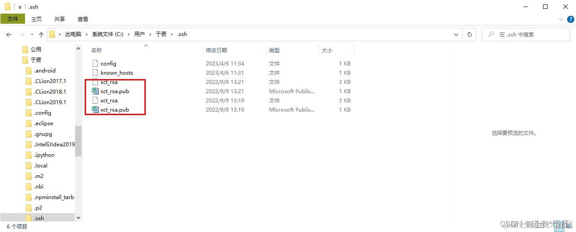The height and width of the screenshot is (232, 576).
Task: Select the config file icon
Action: [x=95, y=64]
